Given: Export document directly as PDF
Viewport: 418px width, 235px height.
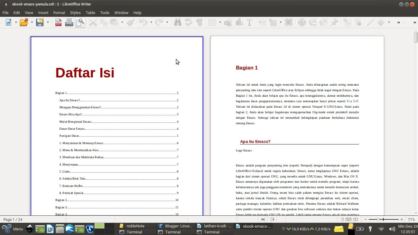Looking at the screenshot, I should tap(58, 22).
